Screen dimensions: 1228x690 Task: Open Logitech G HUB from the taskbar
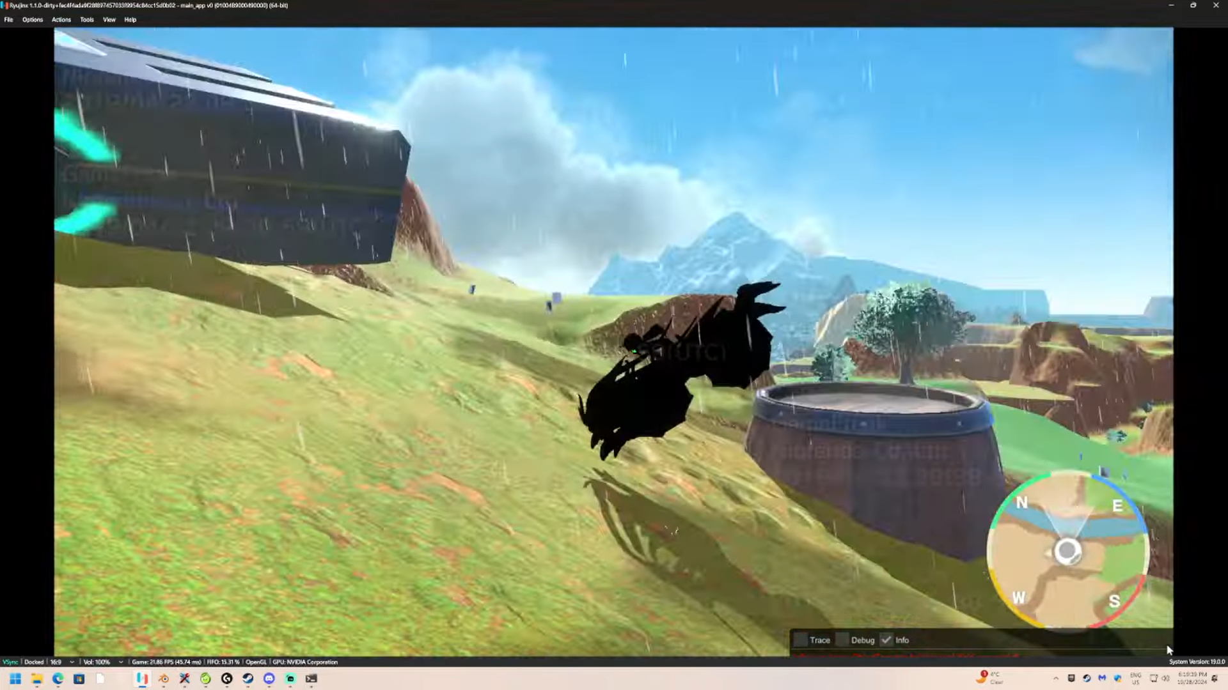tap(226, 678)
